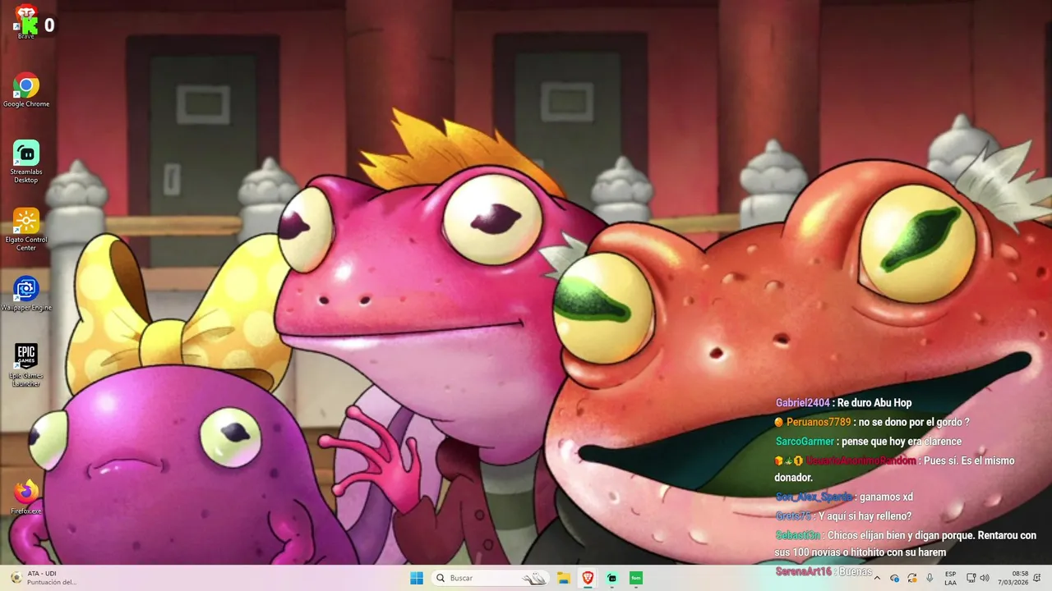Open the Brave desktop shortcut
Image resolution: width=1052 pixels, height=591 pixels.
pyautogui.click(x=26, y=20)
